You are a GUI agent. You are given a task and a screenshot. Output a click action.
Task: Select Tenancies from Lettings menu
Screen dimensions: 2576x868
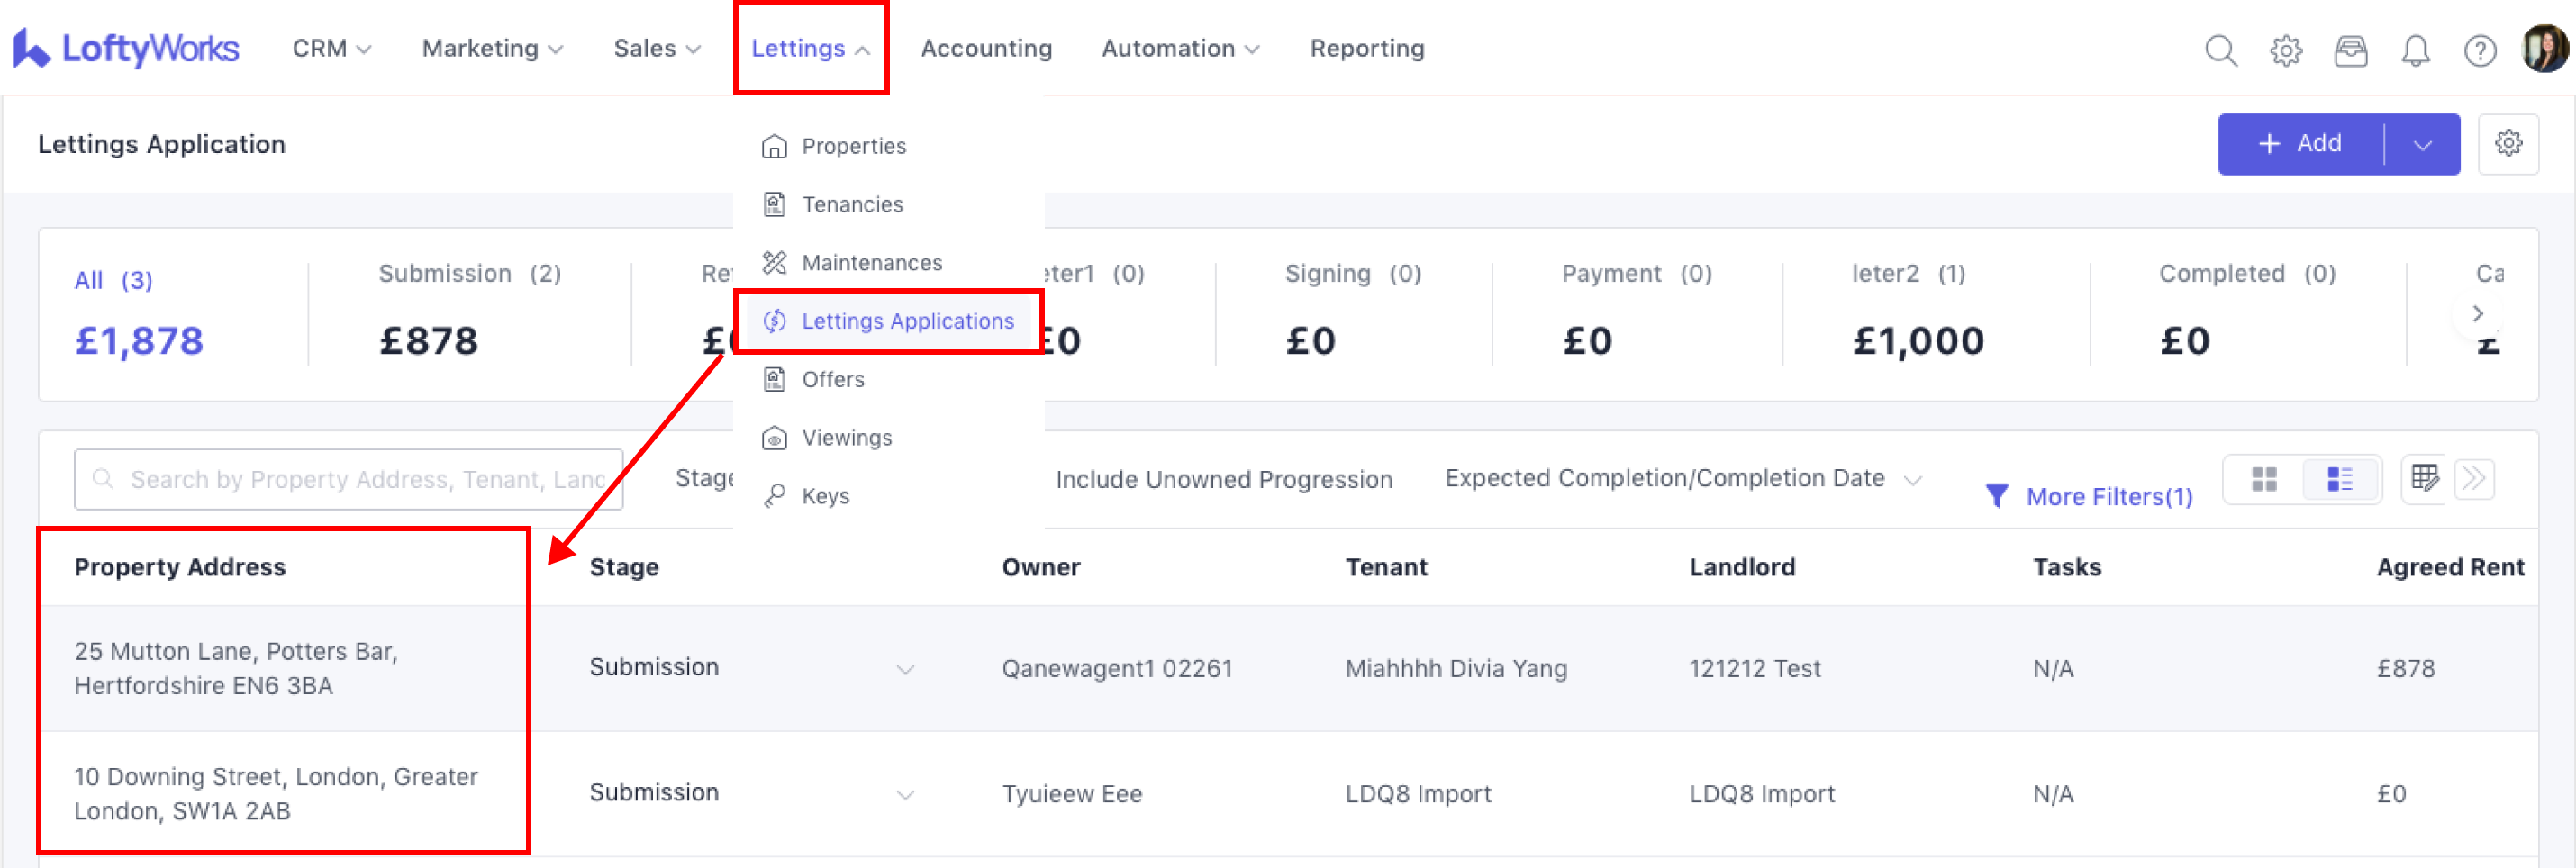[851, 205]
